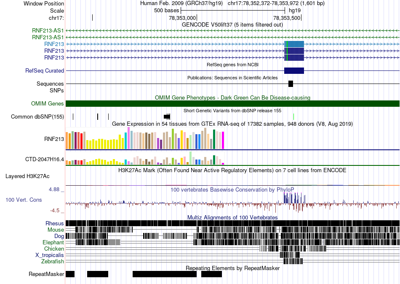The width and height of the screenshot is (400, 284).
Task: Open the H3K27Ac Mark ENCODE track title
Action: tap(232, 170)
